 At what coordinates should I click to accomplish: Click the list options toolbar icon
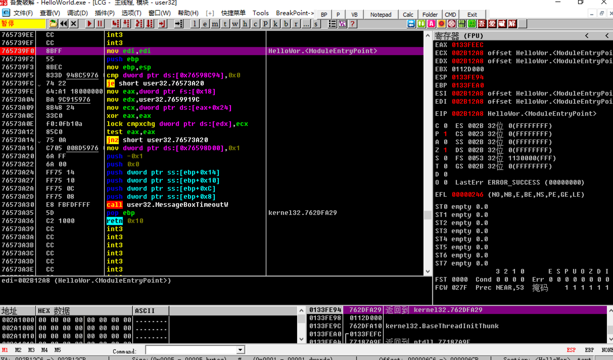(x=332, y=24)
